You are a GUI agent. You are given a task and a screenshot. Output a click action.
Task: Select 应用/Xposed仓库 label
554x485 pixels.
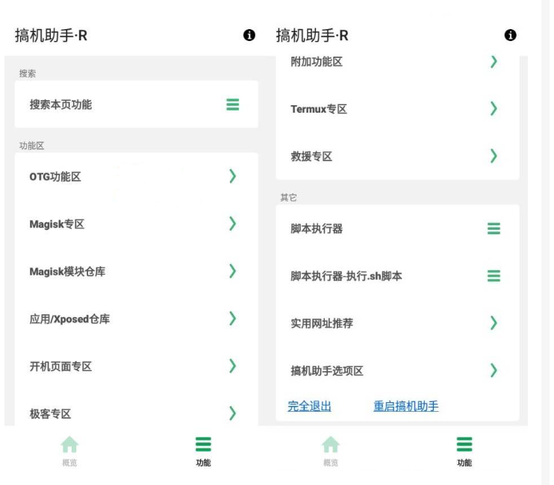point(69,319)
